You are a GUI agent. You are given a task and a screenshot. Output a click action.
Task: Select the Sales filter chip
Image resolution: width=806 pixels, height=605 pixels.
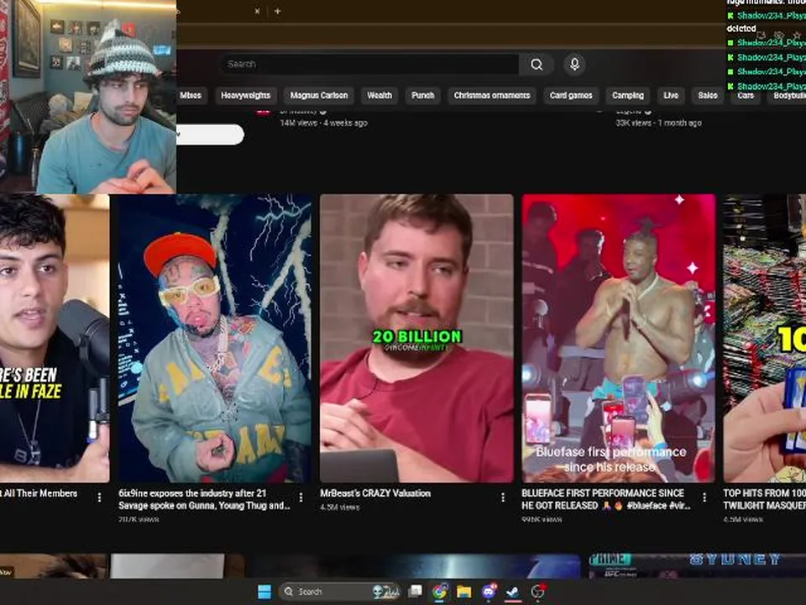click(707, 95)
